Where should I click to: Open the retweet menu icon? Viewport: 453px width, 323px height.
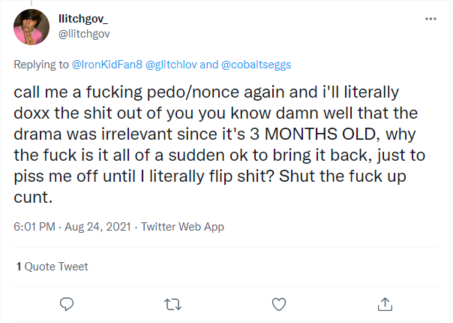(x=172, y=303)
